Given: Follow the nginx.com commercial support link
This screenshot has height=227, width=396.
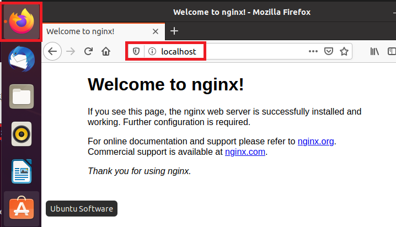Looking at the screenshot, I should pyautogui.click(x=245, y=152).
